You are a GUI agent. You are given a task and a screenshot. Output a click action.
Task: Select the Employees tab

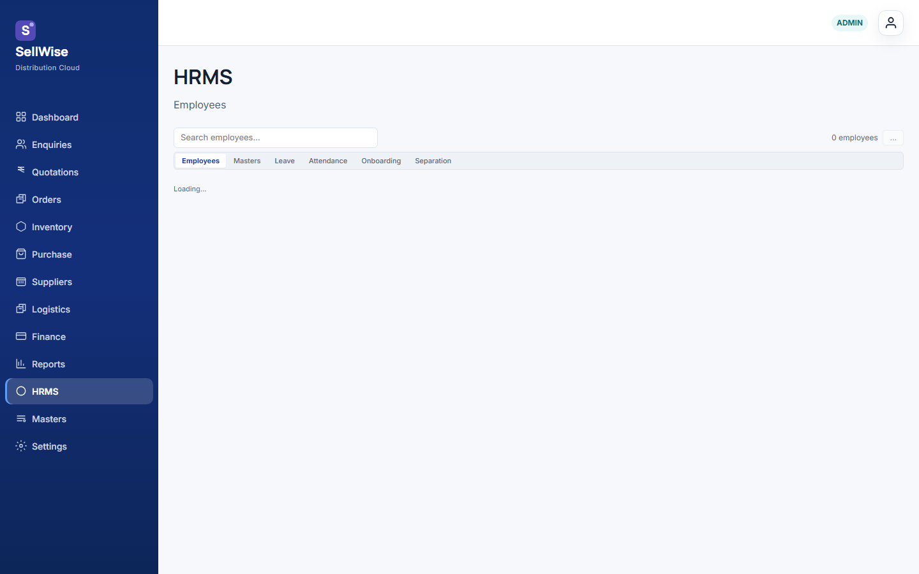point(200,161)
